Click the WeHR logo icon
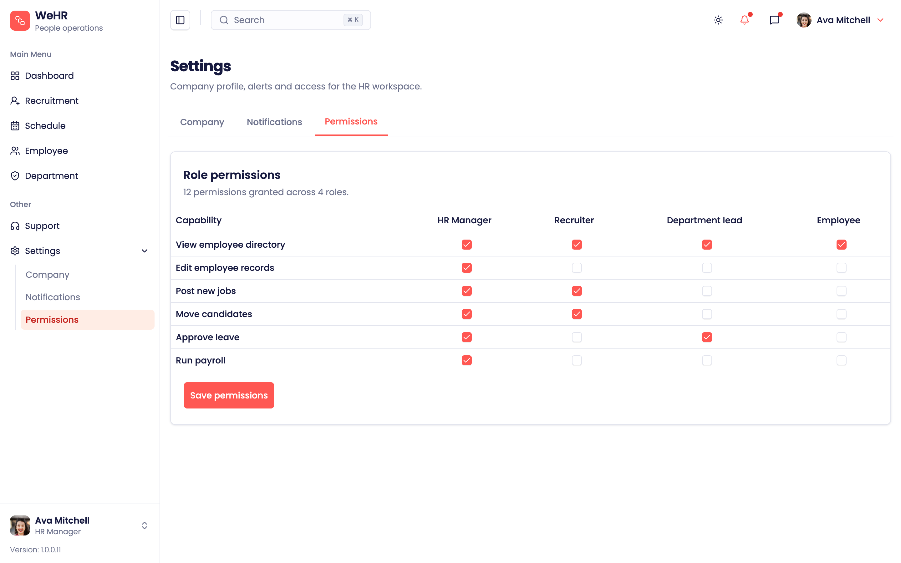The image size is (901, 563). [x=20, y=20]
